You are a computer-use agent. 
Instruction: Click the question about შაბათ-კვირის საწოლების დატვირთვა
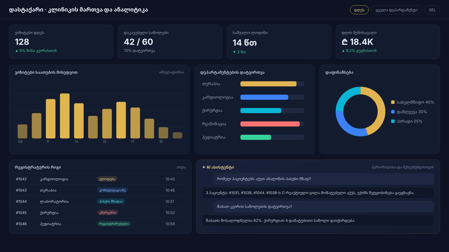click(324, 207)
